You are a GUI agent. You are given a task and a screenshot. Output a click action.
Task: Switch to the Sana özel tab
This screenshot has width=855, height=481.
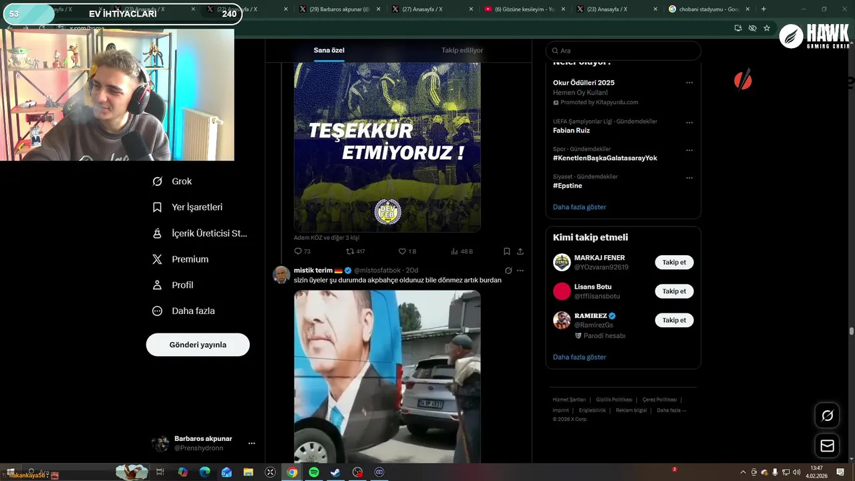pyautogui.click(x=329, y=50)
